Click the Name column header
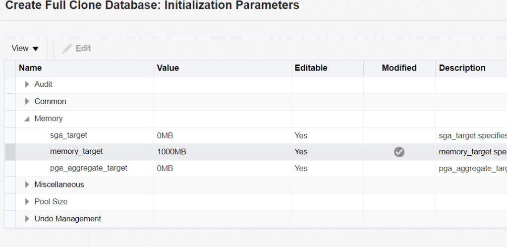This screenshot has height=247, width=507. click(x=30, y=68)
